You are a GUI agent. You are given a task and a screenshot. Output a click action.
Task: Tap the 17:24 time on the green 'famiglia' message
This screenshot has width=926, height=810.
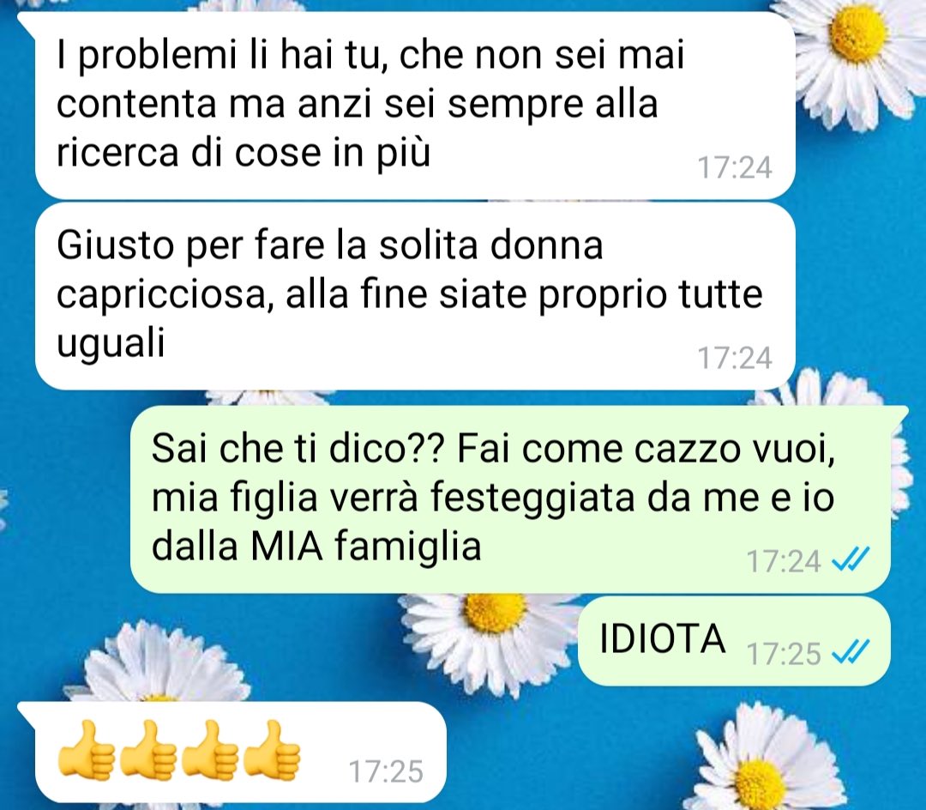coord(784,561)
